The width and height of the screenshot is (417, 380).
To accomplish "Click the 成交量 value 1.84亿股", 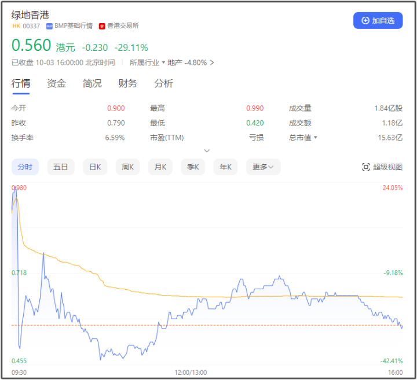I will pos(389,108).
